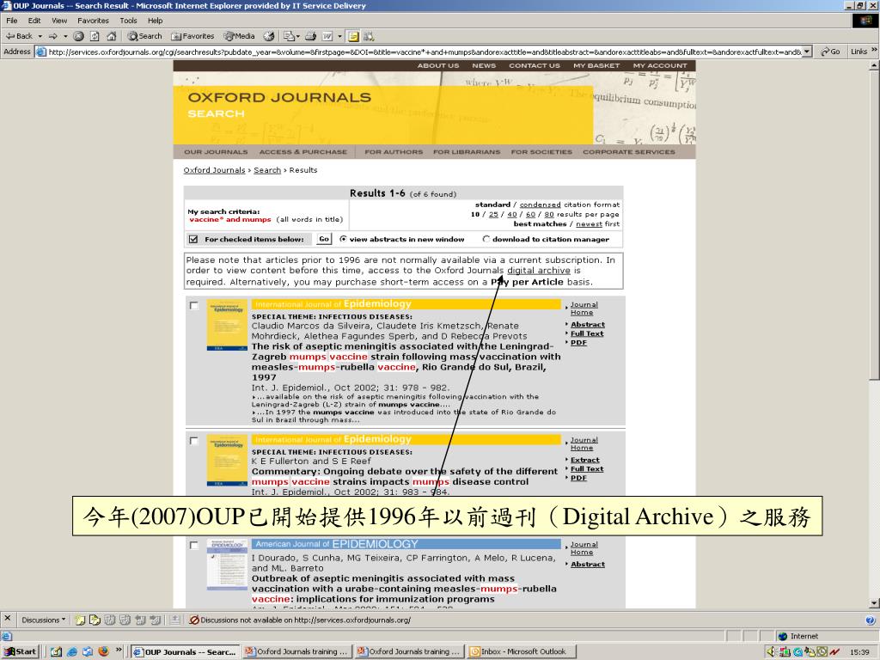Switch to Inbox - Microsoft Outlook taskbar item
The image size is (880, 660).
pos(522,651)
